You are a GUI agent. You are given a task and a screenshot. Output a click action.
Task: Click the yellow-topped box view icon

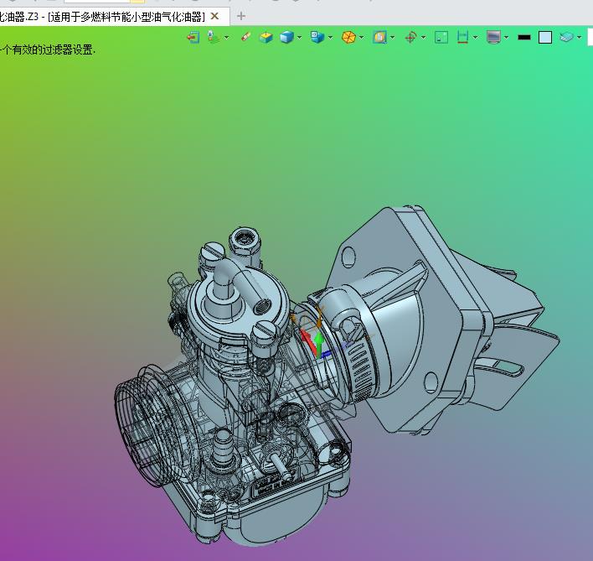point(266,37)
